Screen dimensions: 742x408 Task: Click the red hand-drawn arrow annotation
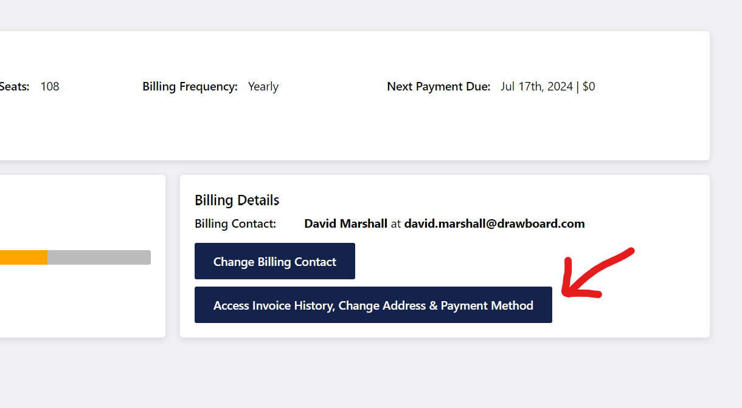[598, 273]
